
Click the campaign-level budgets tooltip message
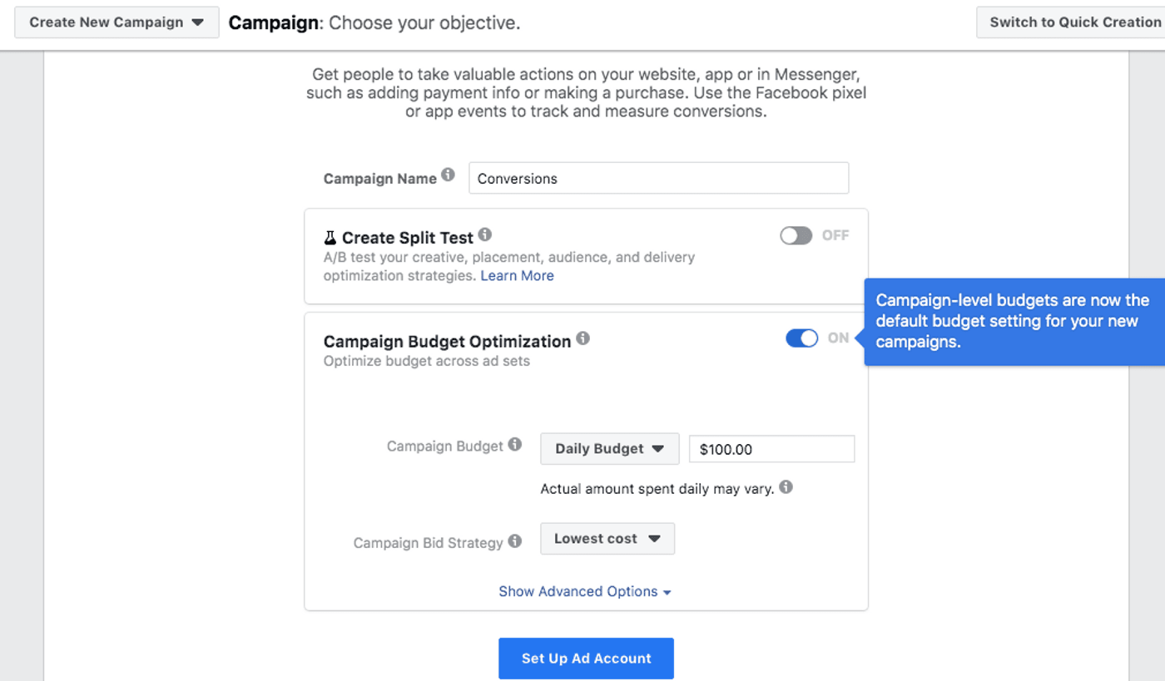(1014, 322)
